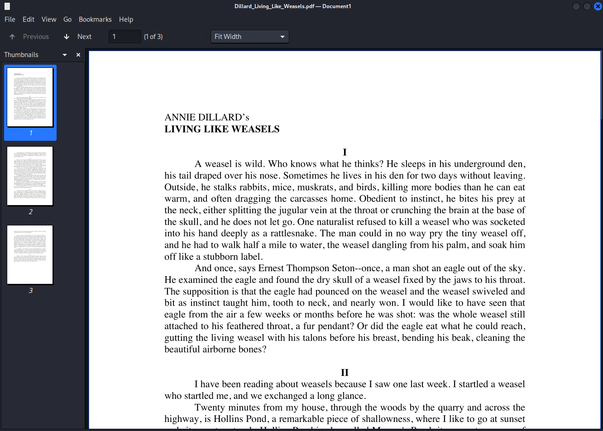Open the Fit Width zoom dropdown

[249, 37]
